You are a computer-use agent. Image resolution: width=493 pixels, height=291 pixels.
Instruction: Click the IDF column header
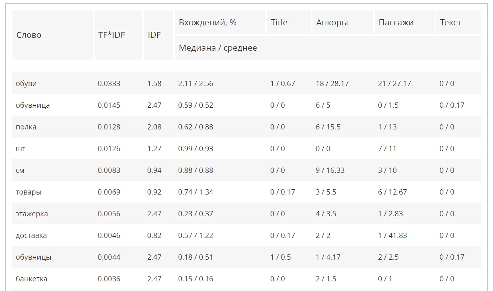(154, 35)
